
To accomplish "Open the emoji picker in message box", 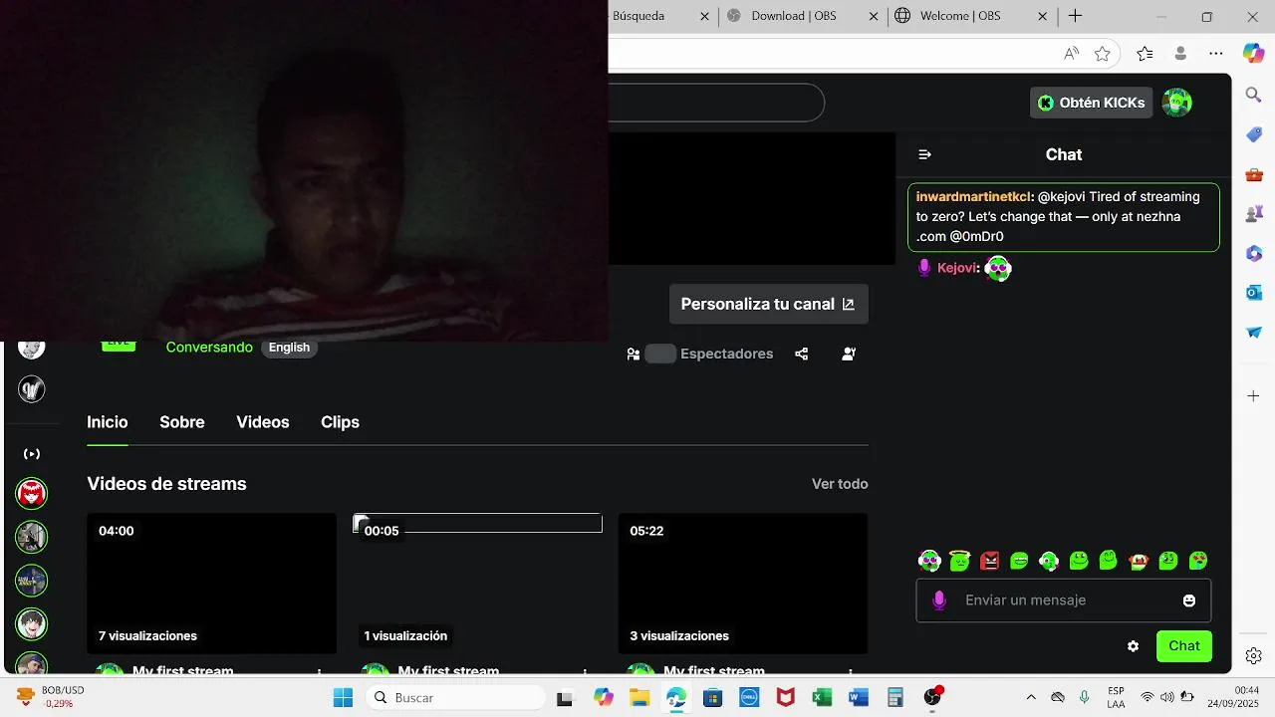I will coord(1188,600).
